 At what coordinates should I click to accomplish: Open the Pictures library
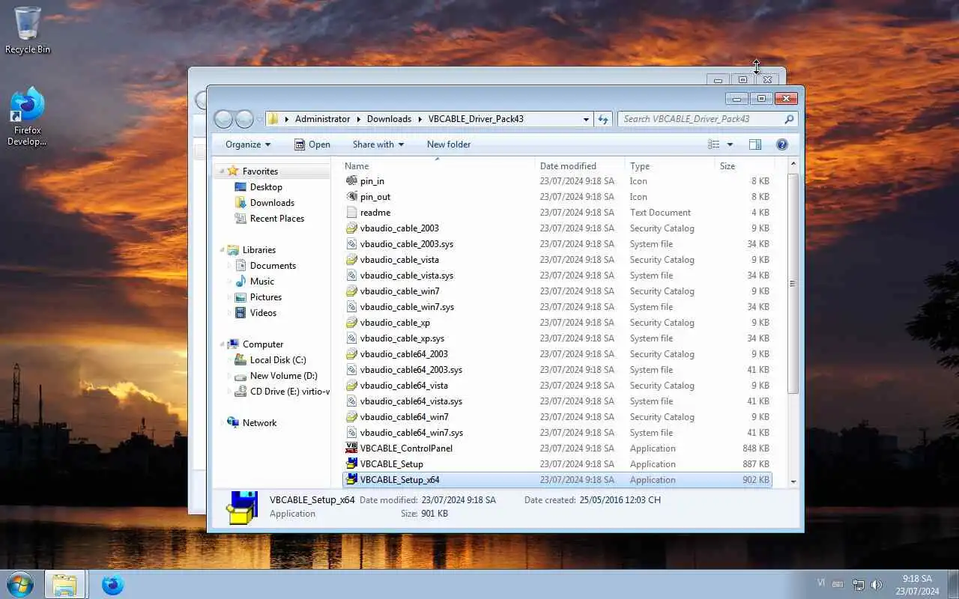tap(266, 297)
